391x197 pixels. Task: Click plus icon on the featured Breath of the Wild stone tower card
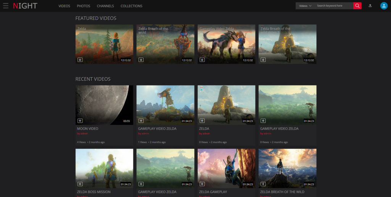click(263, 60)
